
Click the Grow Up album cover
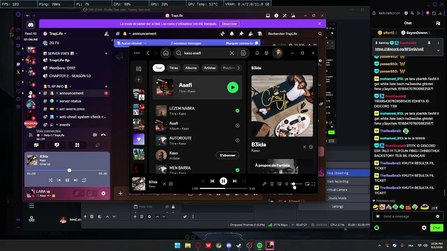[282, 106]
